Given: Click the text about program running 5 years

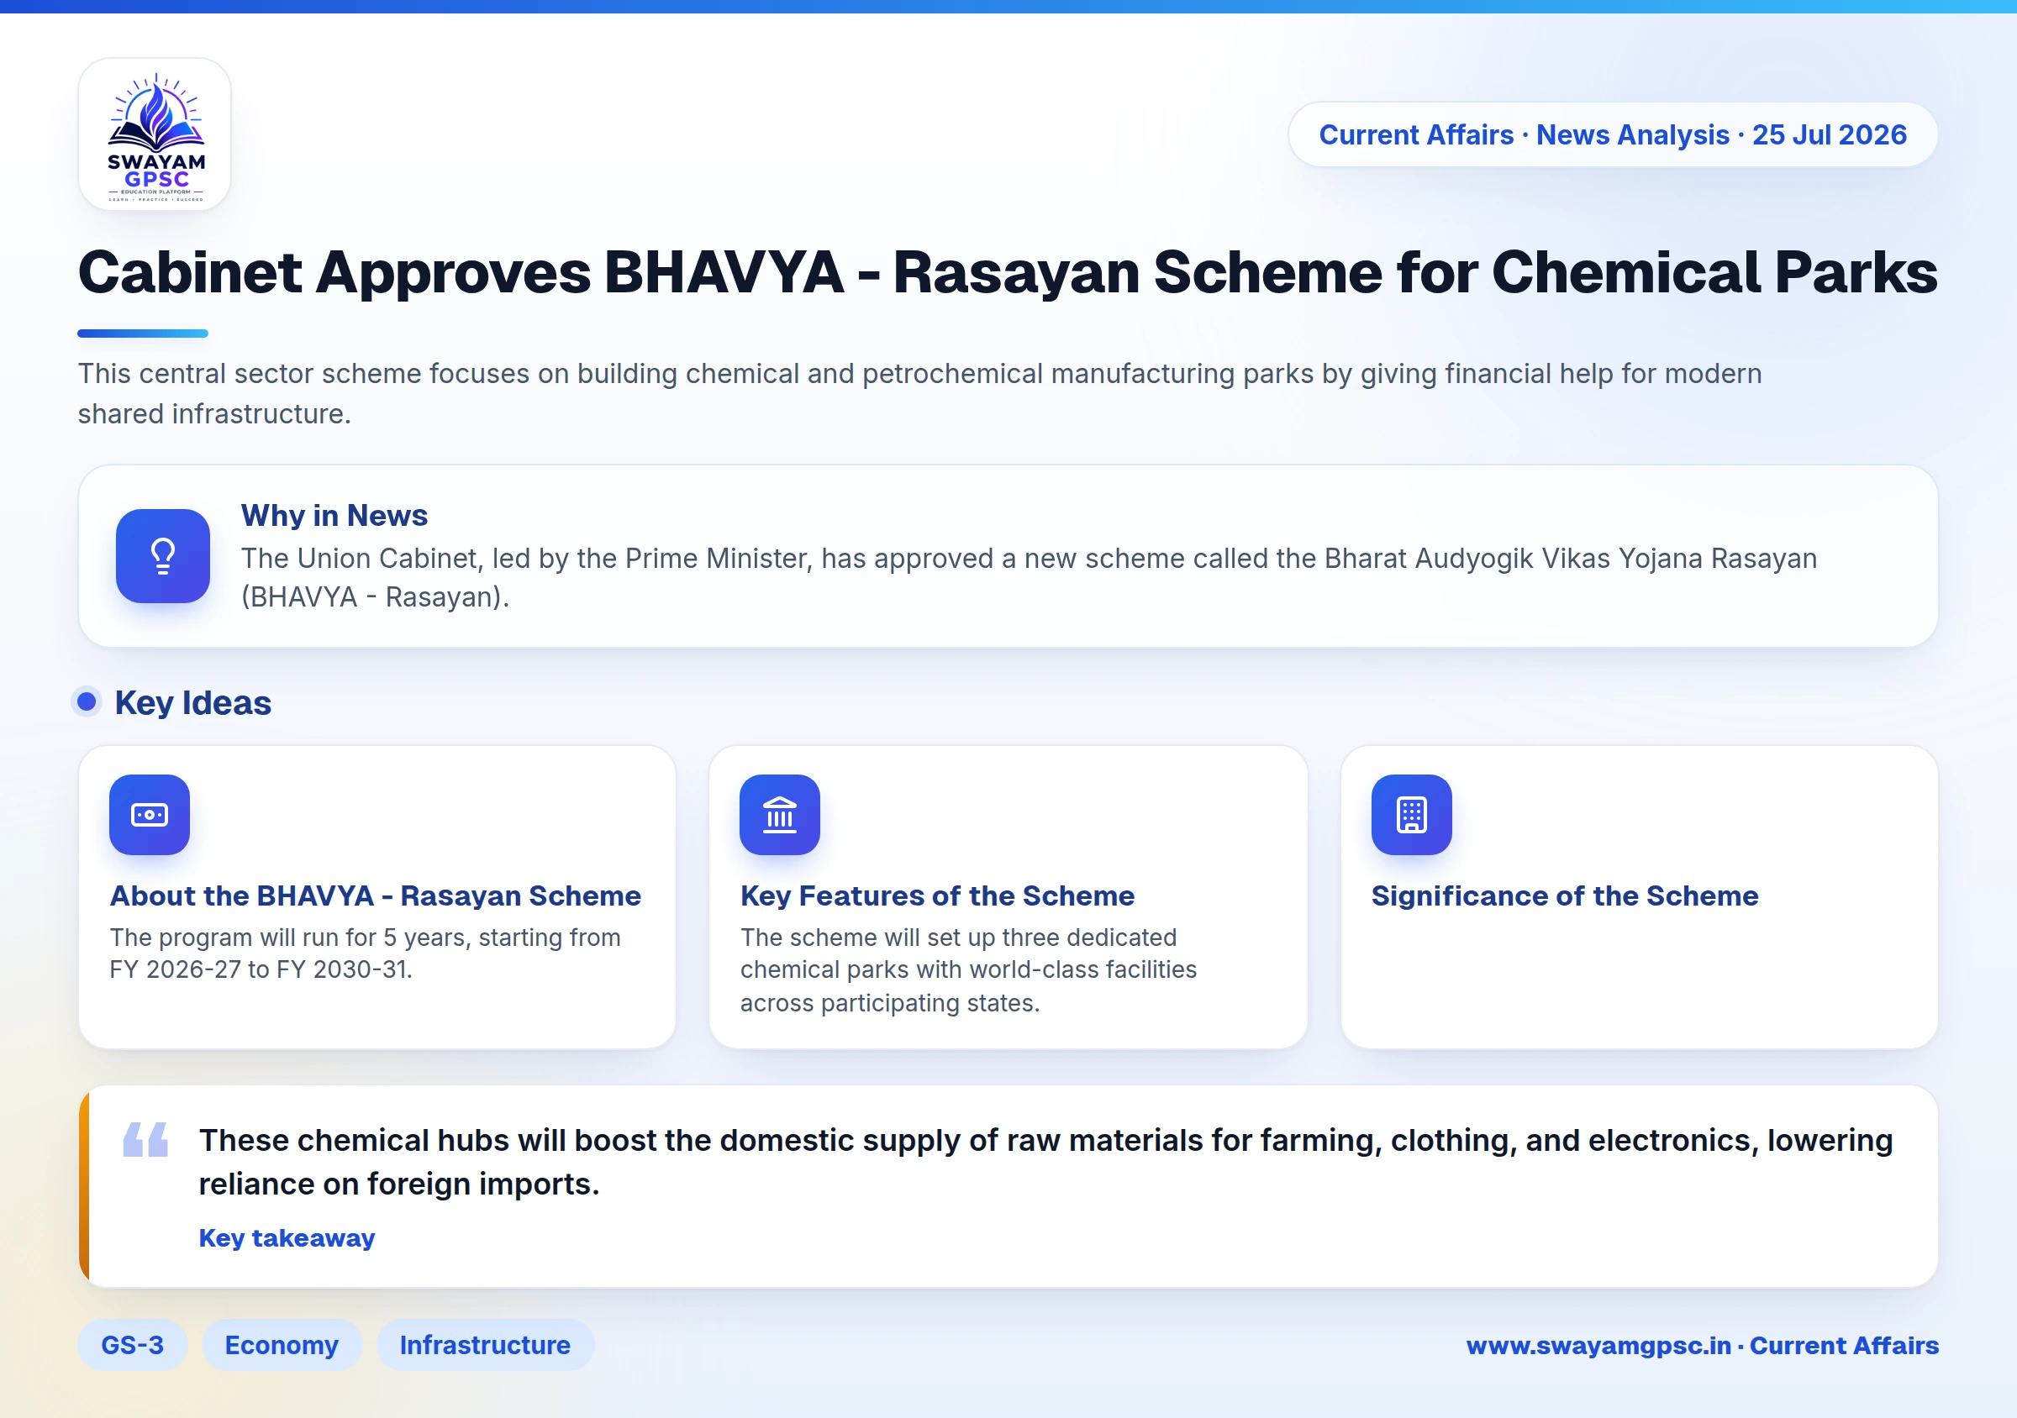Looking at the screenshot, I should (x=366, y=953).
